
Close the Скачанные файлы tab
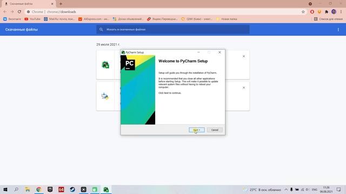(52, 4)
